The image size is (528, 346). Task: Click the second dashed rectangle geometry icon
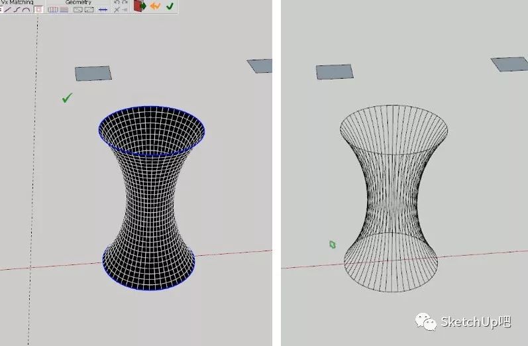[89, 10]
